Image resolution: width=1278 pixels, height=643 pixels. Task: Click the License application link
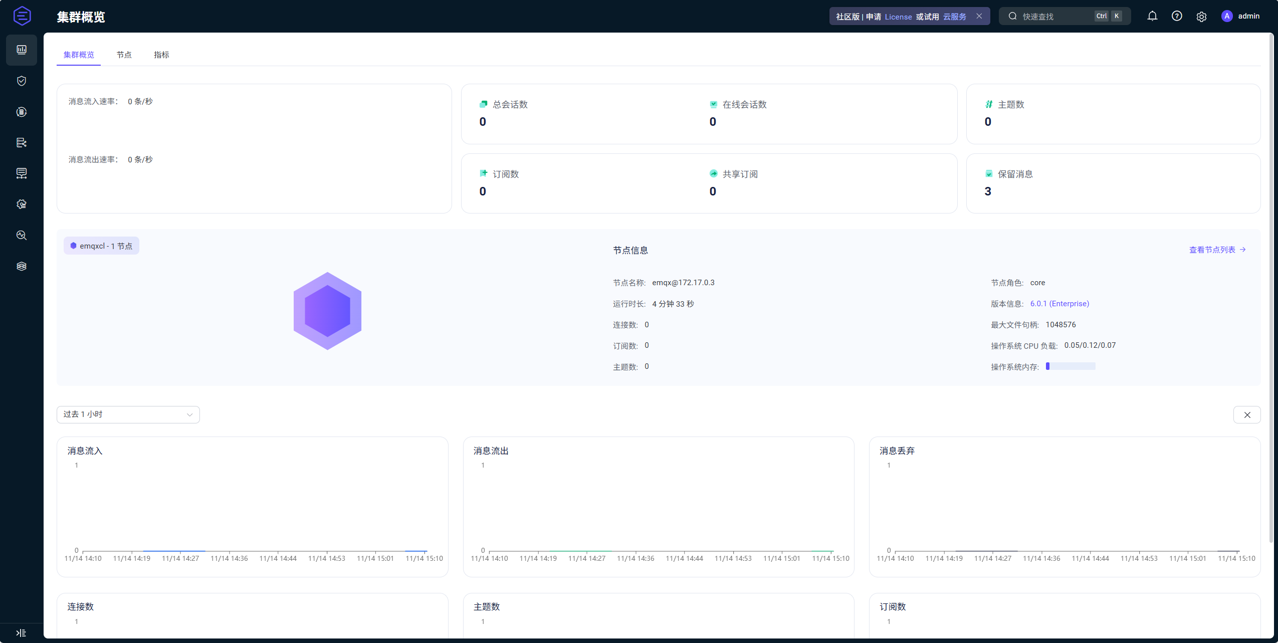point(898,17)
